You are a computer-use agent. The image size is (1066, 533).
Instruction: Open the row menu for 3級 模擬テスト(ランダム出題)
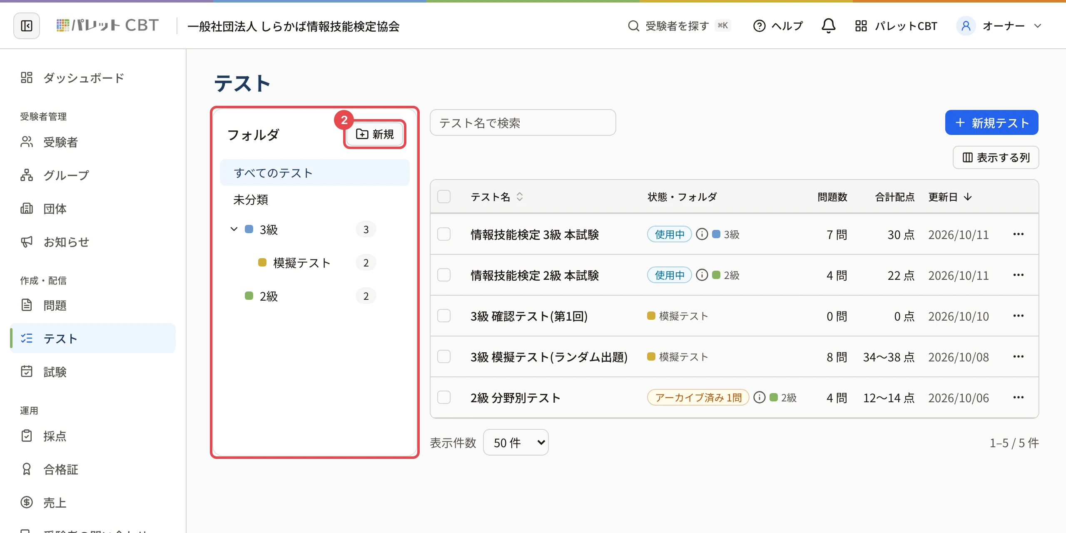(x=1018, y=356)
